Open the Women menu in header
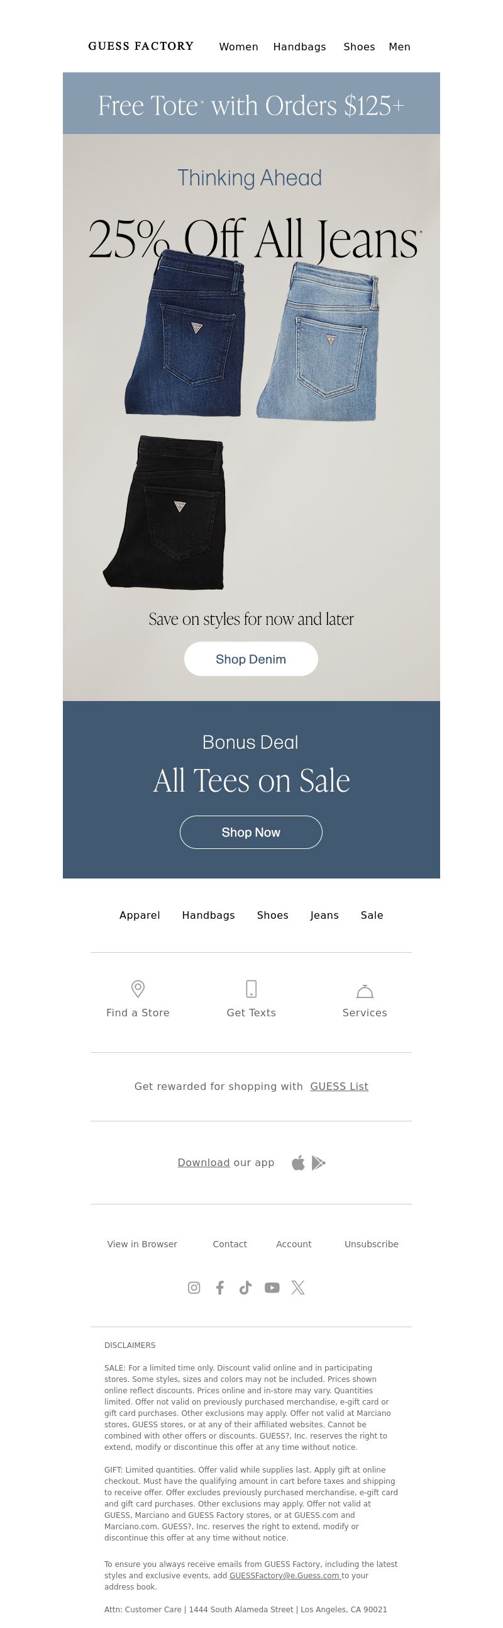The height and width of the screenshot is (1628, 503). pos(238,47)
